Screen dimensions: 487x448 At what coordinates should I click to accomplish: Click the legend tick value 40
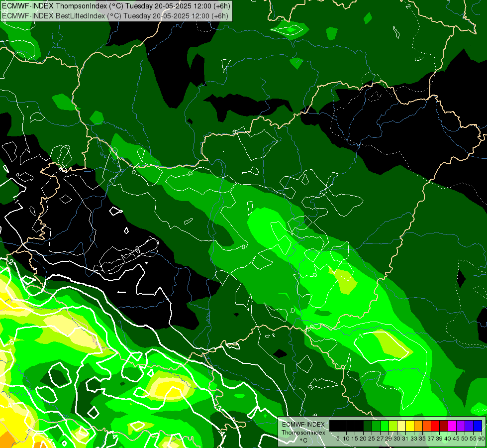[448, 439]
